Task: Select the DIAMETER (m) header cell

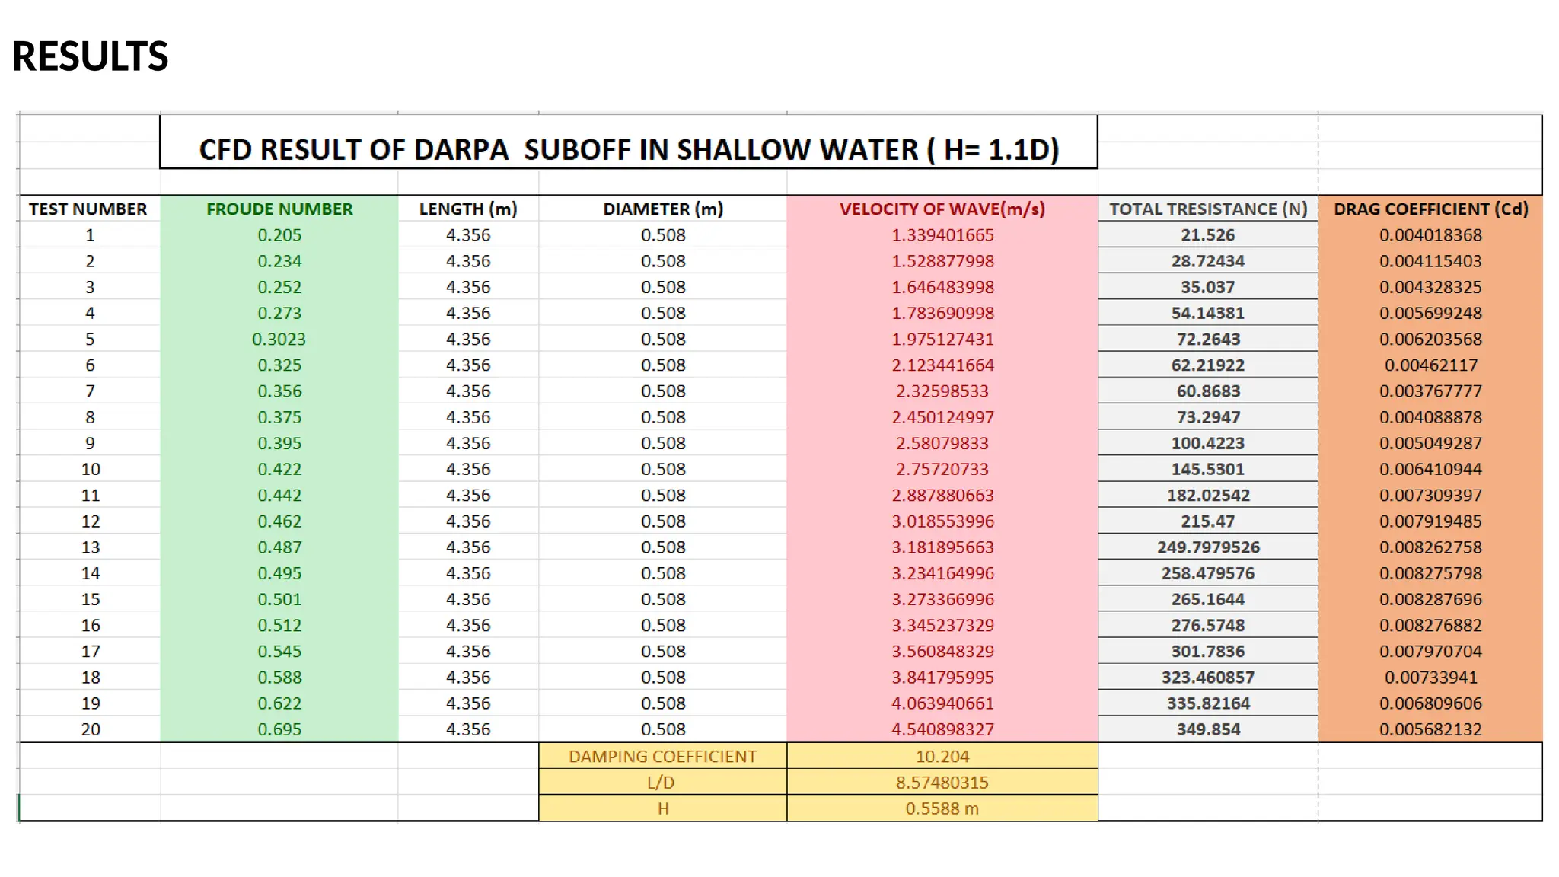Action: (x=663, y=209)
